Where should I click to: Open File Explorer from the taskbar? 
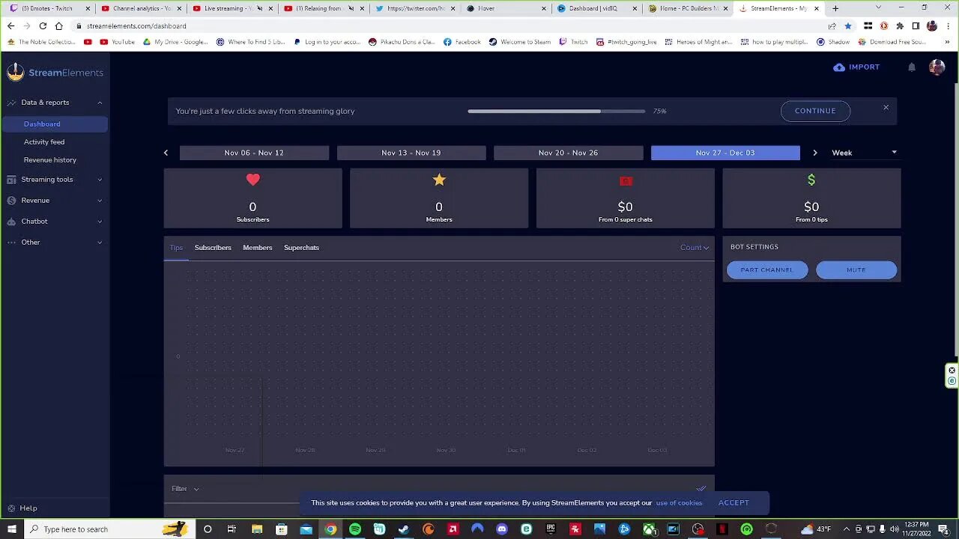tap(257, 529)
